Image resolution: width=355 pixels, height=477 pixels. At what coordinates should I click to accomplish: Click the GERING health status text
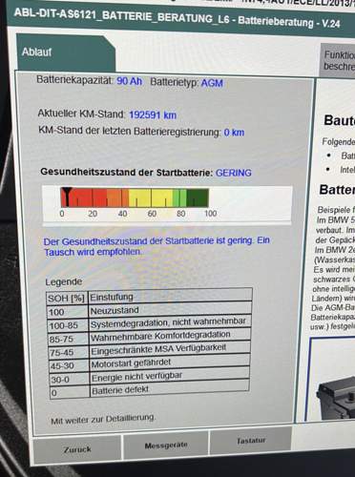tap(234, 173)
